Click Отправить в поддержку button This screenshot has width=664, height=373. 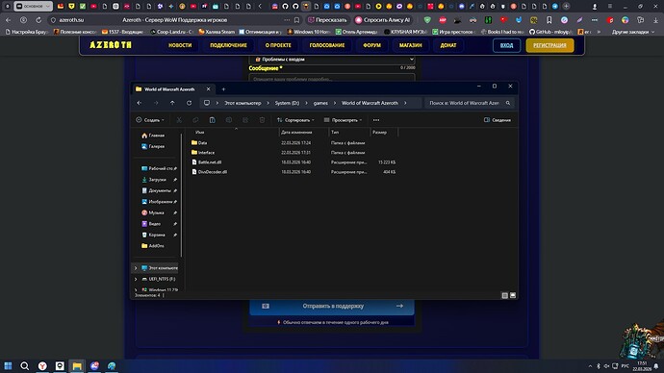(332, 306)
